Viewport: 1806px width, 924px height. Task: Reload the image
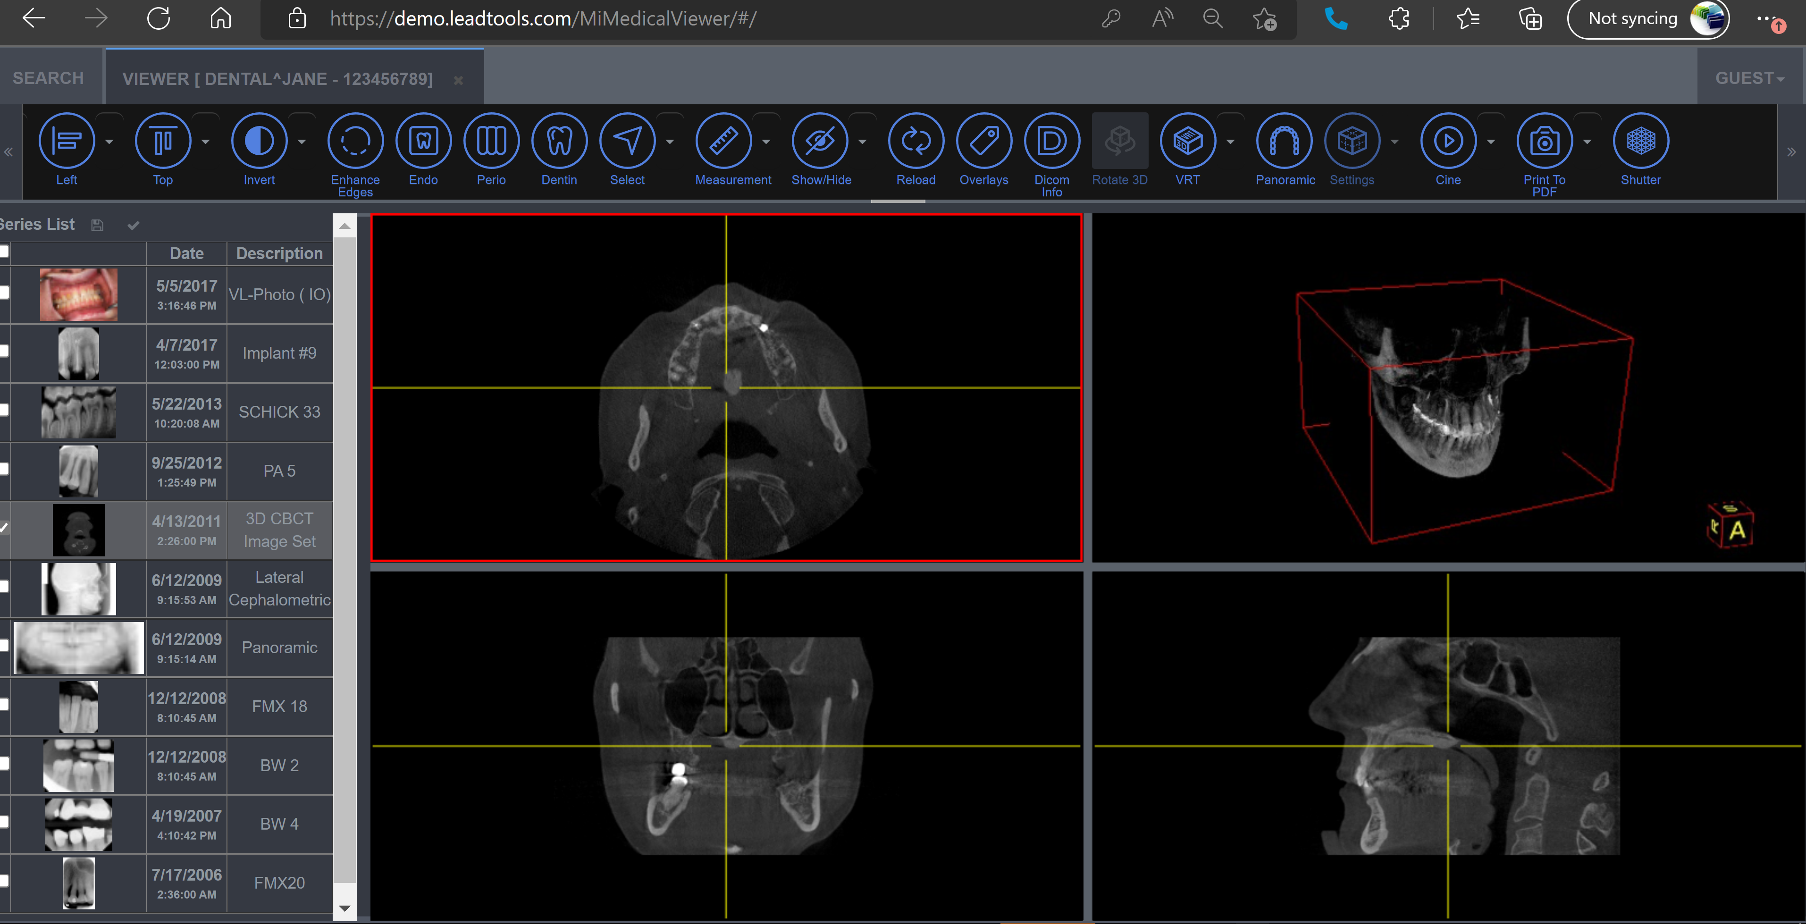pyautogui.click(x=916, y=142)
